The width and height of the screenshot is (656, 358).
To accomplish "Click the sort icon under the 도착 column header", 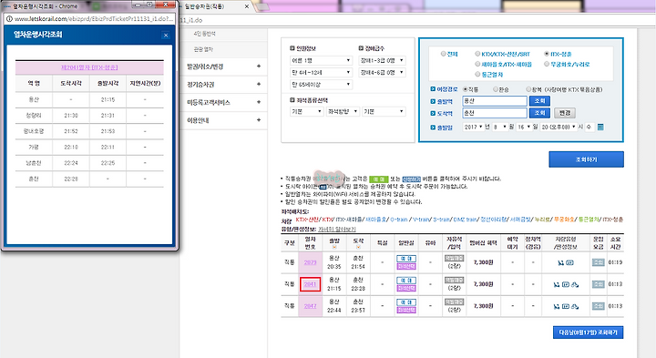I will click(358, 247).
